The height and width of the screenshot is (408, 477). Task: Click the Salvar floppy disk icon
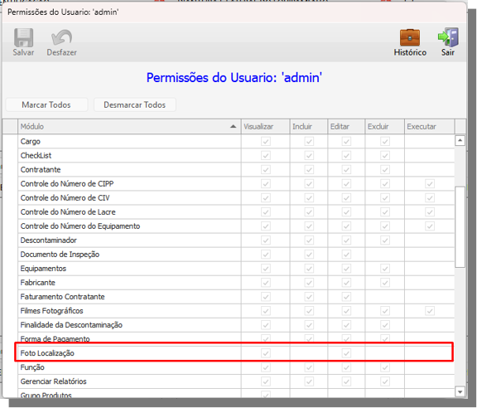[x=23, y=38]
